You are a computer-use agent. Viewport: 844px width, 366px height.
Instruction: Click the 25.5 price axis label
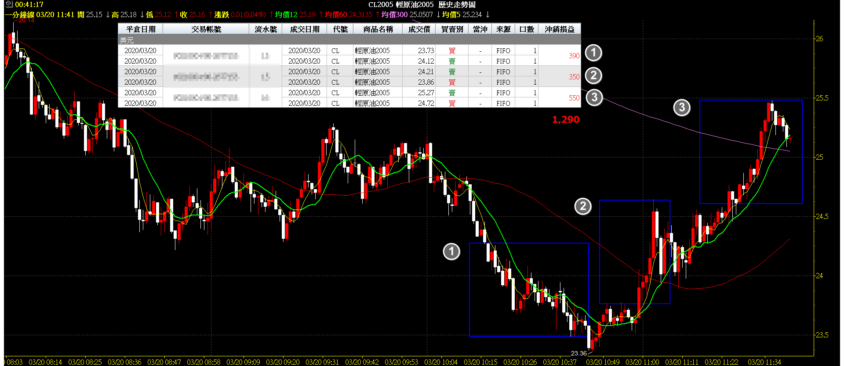point(822,98)
